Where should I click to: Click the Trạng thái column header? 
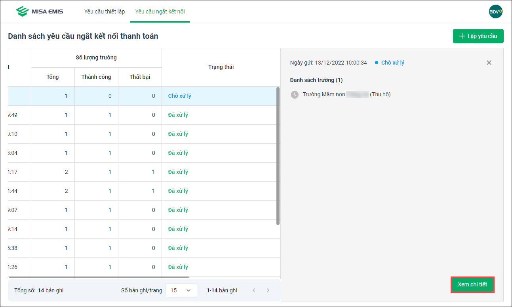click(x=221, y=67)
